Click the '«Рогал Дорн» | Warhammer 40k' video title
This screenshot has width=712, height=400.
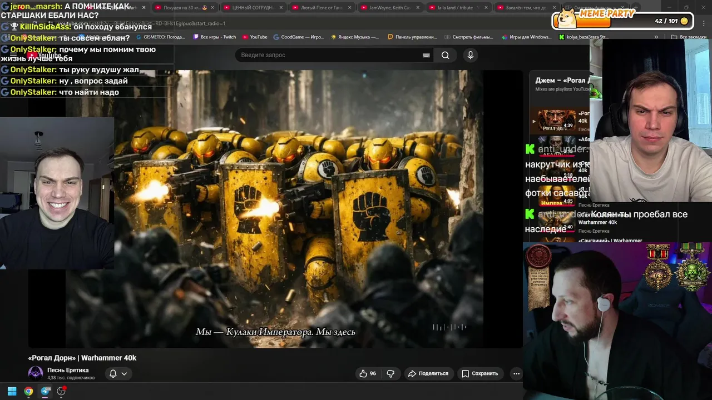click(x=82, y=358)
